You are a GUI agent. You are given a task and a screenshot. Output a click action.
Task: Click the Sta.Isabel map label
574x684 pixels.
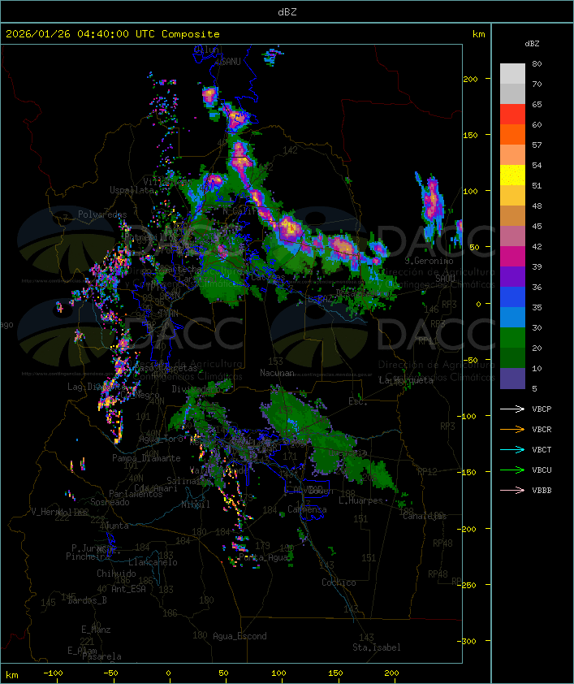(377, 647)
